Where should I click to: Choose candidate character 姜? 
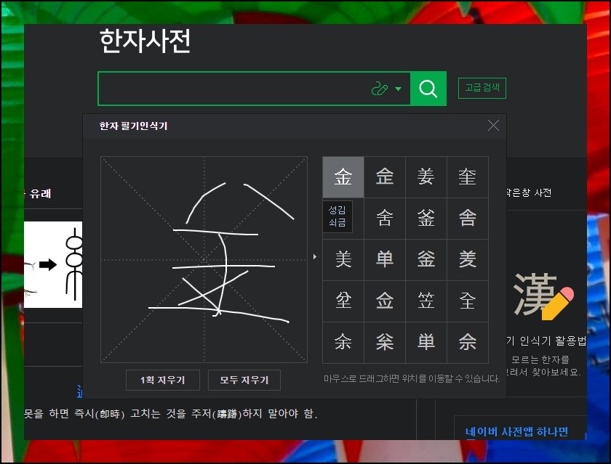click(x=426, y=177)
